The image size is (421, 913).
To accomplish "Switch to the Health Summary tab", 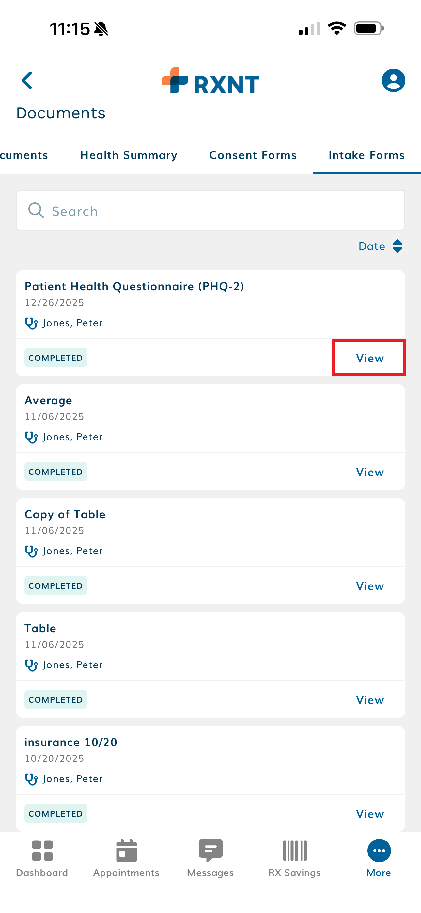I will [x=129, y=155].
